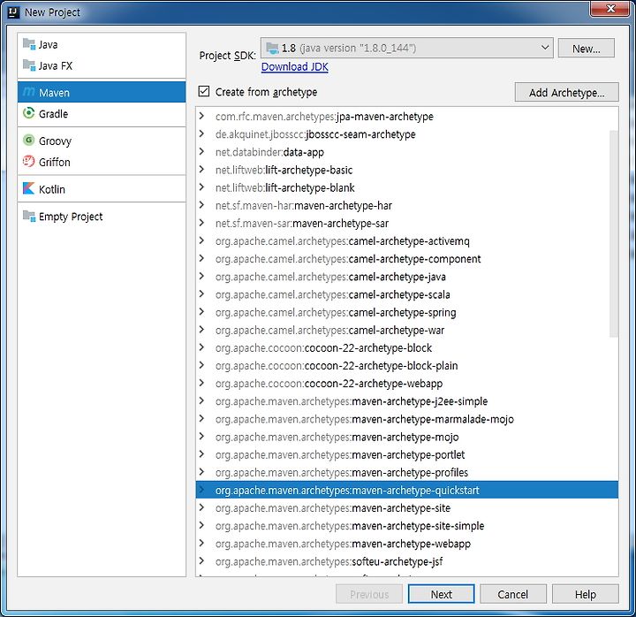Select camel-archetype-spring archetype
Viewport: 636px width, 617px height.
coord(407,312)
